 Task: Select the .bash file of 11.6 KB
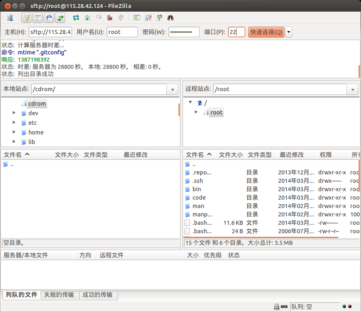coord(271,223)
